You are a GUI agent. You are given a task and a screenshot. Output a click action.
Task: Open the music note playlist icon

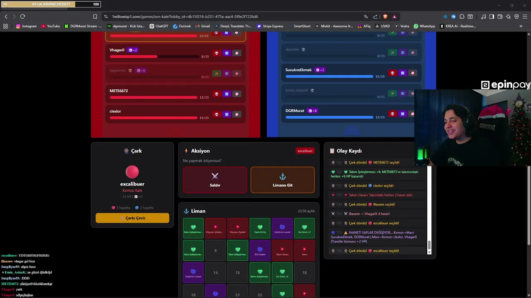(x=483, y=17)
